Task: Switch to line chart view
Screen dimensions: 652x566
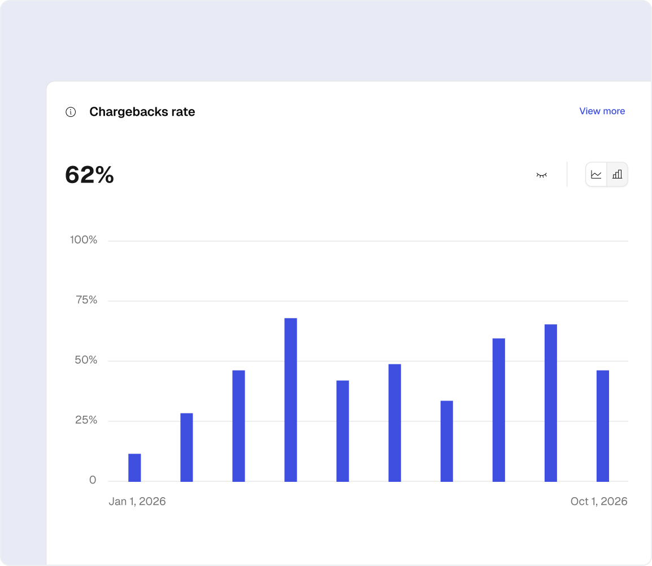Action: tap(596, 175)
